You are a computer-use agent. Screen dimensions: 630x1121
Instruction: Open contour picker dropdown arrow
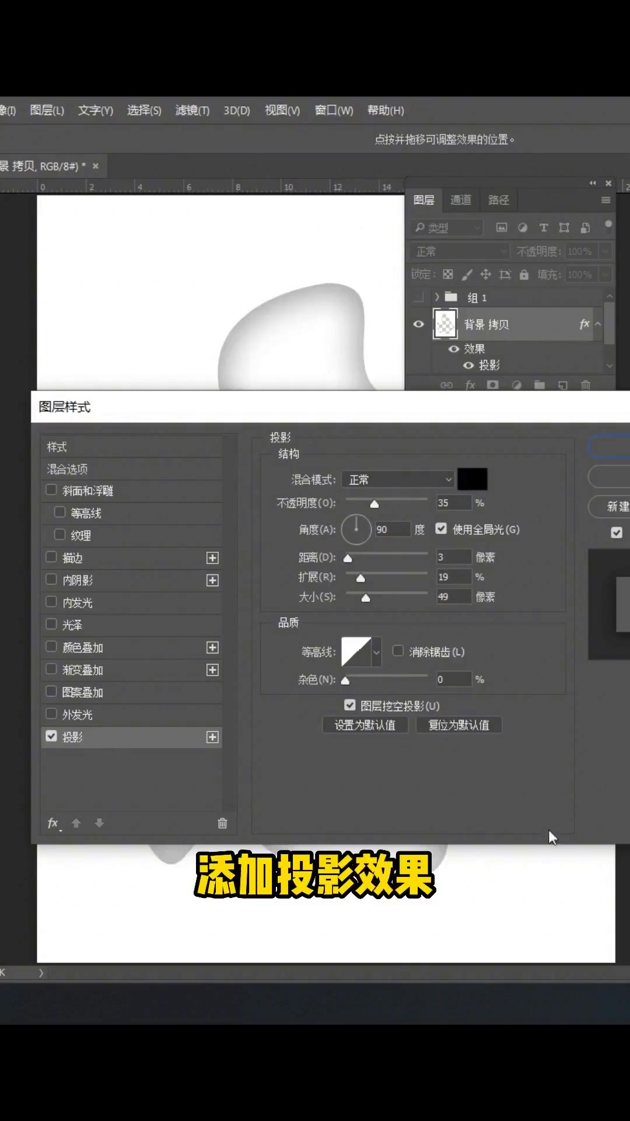point(377,652)
